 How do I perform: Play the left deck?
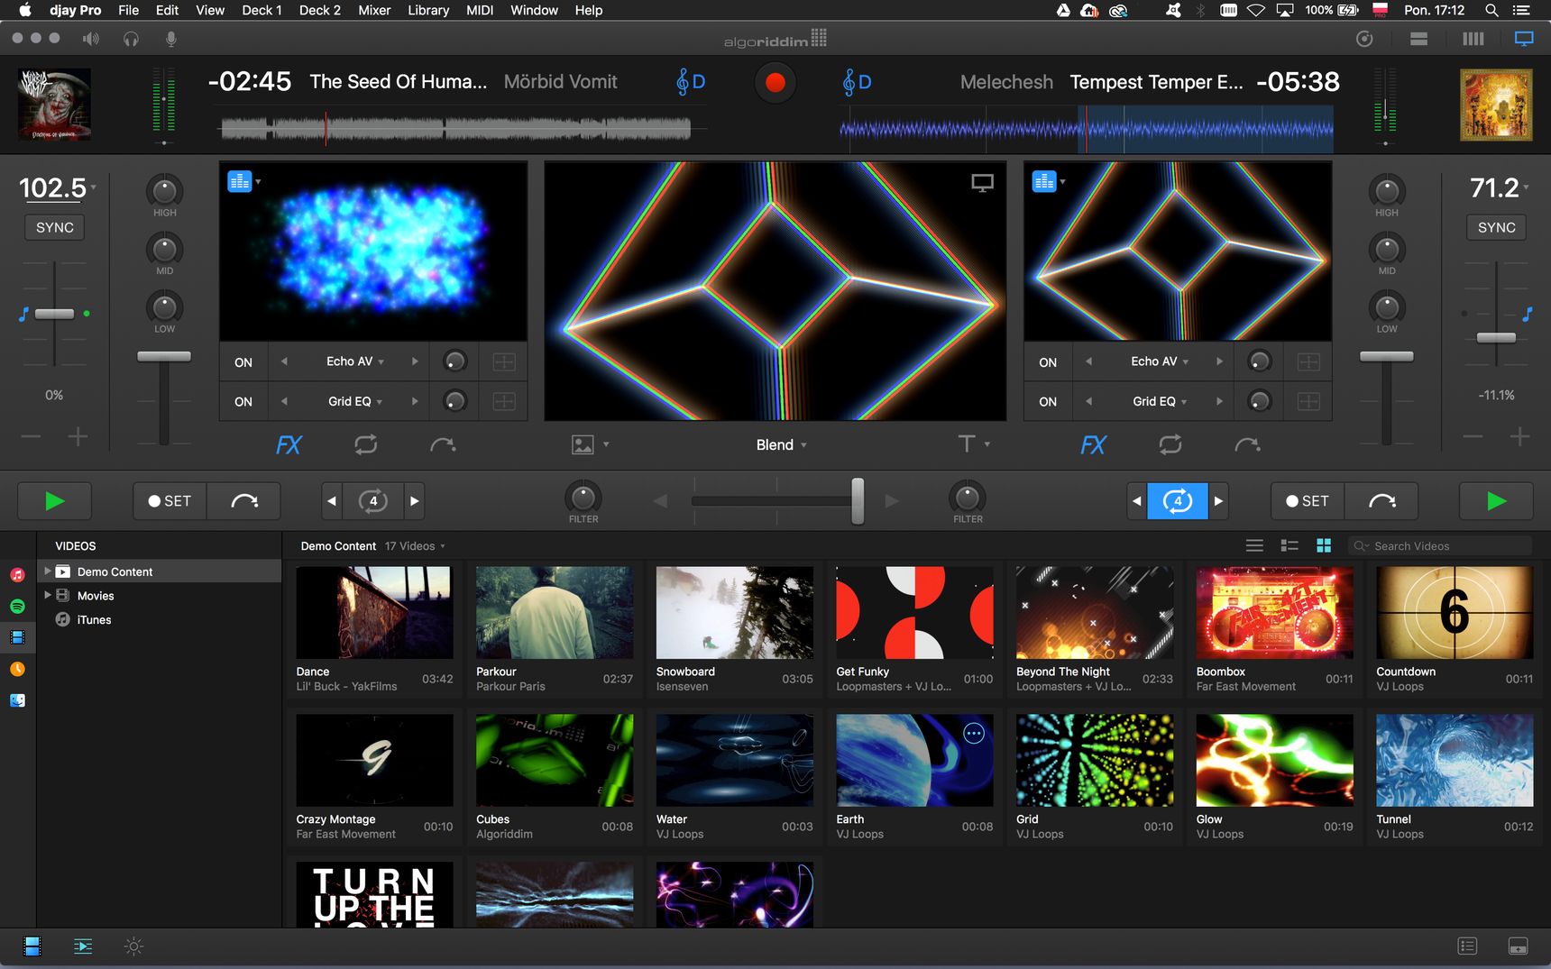coord(54,501)
